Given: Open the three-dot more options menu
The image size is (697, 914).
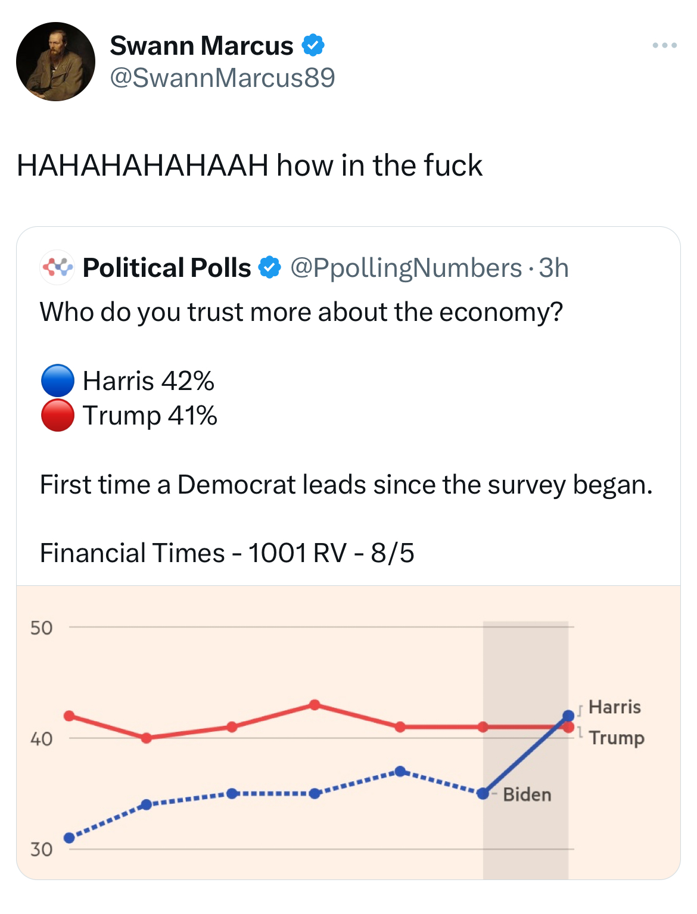Looking at the screenshot, I should 664,45.
